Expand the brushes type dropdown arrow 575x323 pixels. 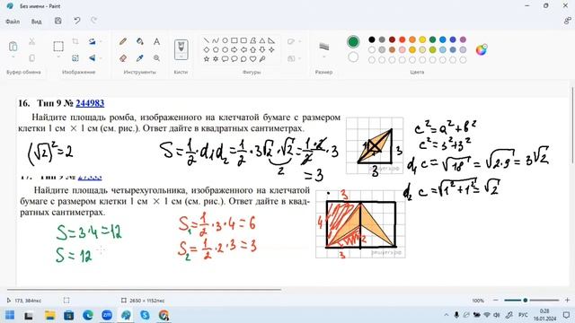[x=181, y=57]
